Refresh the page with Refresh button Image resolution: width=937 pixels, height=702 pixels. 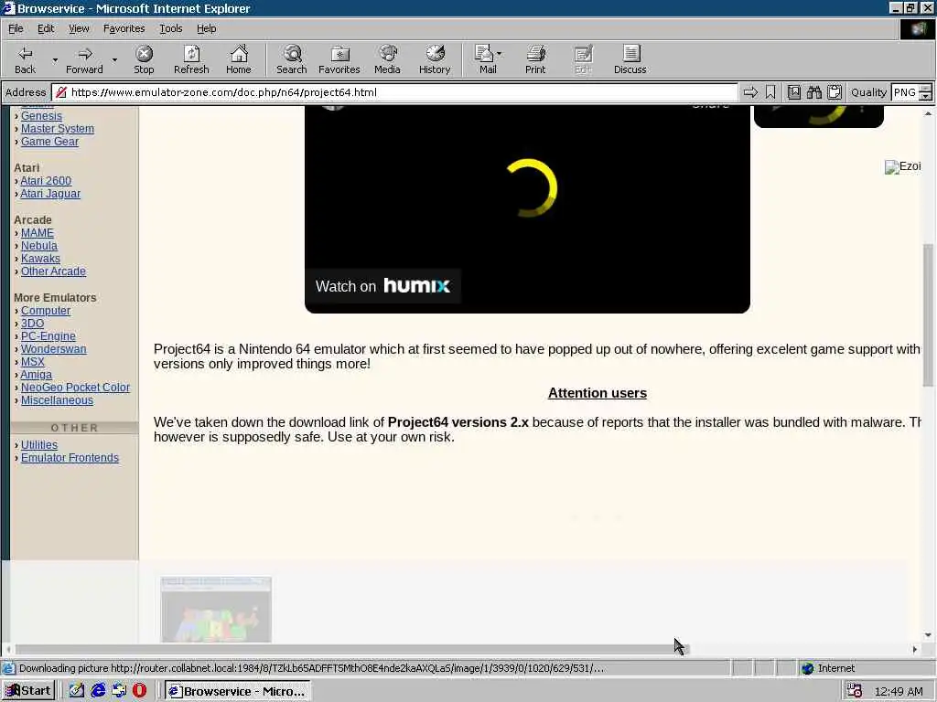coord(191,59)
